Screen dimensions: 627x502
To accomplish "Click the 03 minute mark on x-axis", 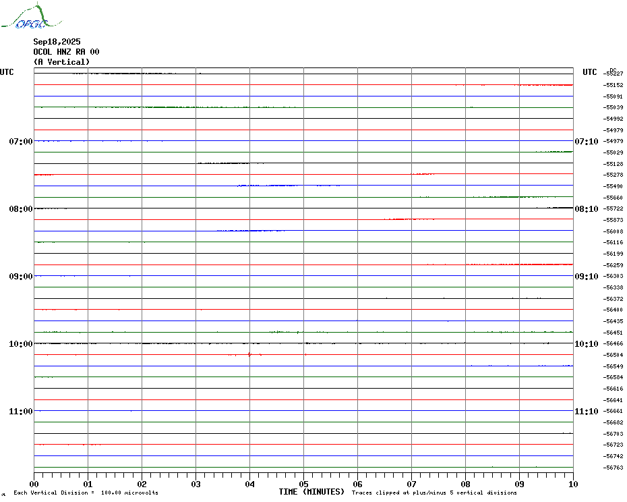I will [196, 484].
